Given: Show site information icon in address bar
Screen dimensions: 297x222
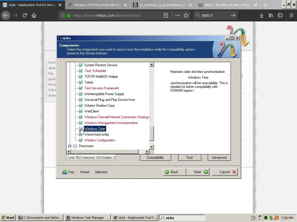Looking at the screenshot, I should point(63,15).
